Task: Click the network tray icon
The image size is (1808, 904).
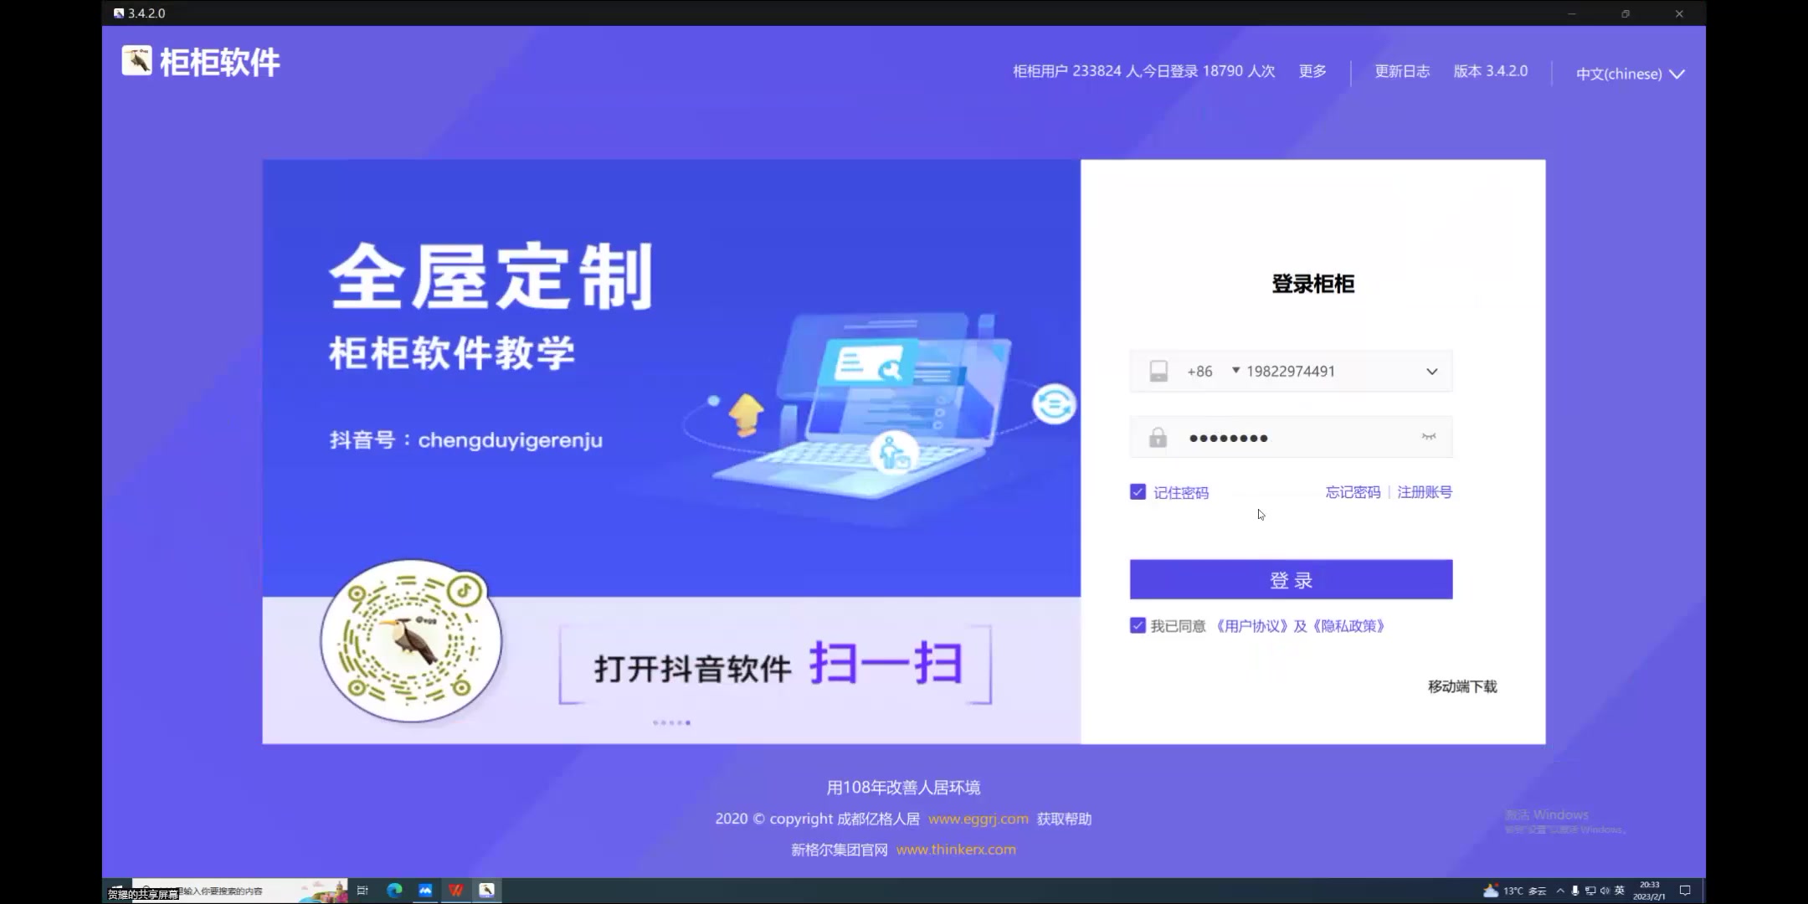Action: (1590, 891)
